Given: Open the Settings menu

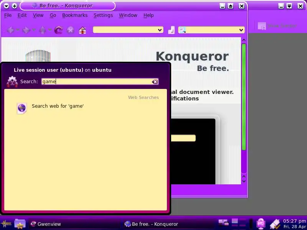Looking at the screenshot, I should coord(103,15).
